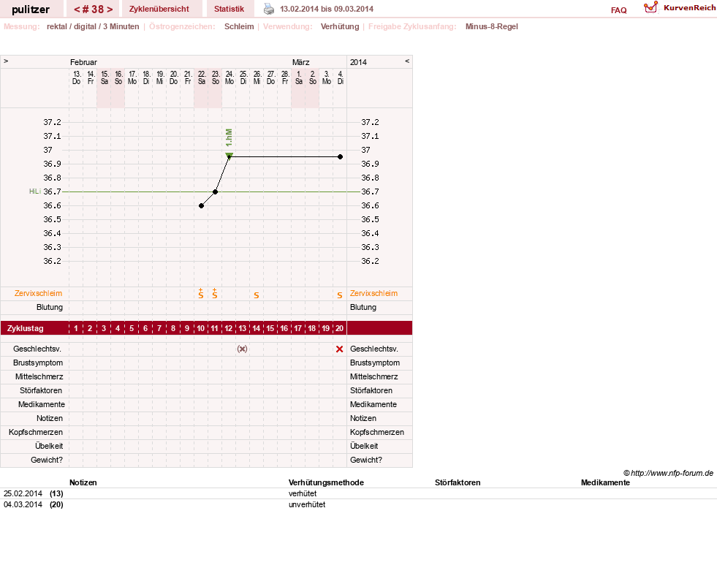The width and height of the screenshot is (717, 584).
Task: Click the date range 13.02.2014 bis 09.03.2014
Action: (327, 9)
